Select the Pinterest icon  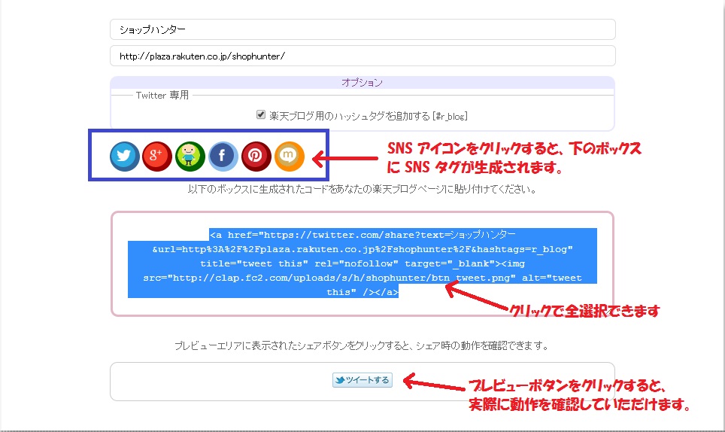click(256, 156)
